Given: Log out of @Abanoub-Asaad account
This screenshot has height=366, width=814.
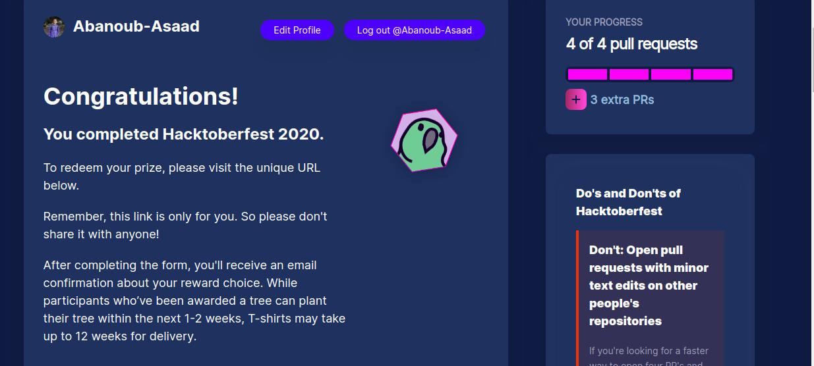Looking at the screenshot, I should point(415,30).
